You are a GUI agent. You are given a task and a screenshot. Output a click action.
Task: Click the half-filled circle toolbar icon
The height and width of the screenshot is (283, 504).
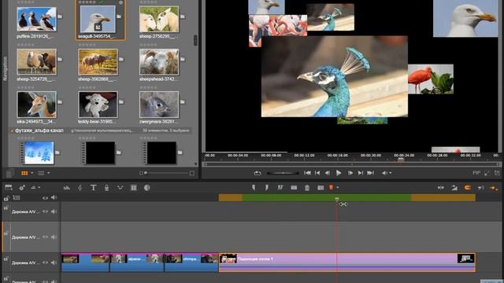point(147,188)
